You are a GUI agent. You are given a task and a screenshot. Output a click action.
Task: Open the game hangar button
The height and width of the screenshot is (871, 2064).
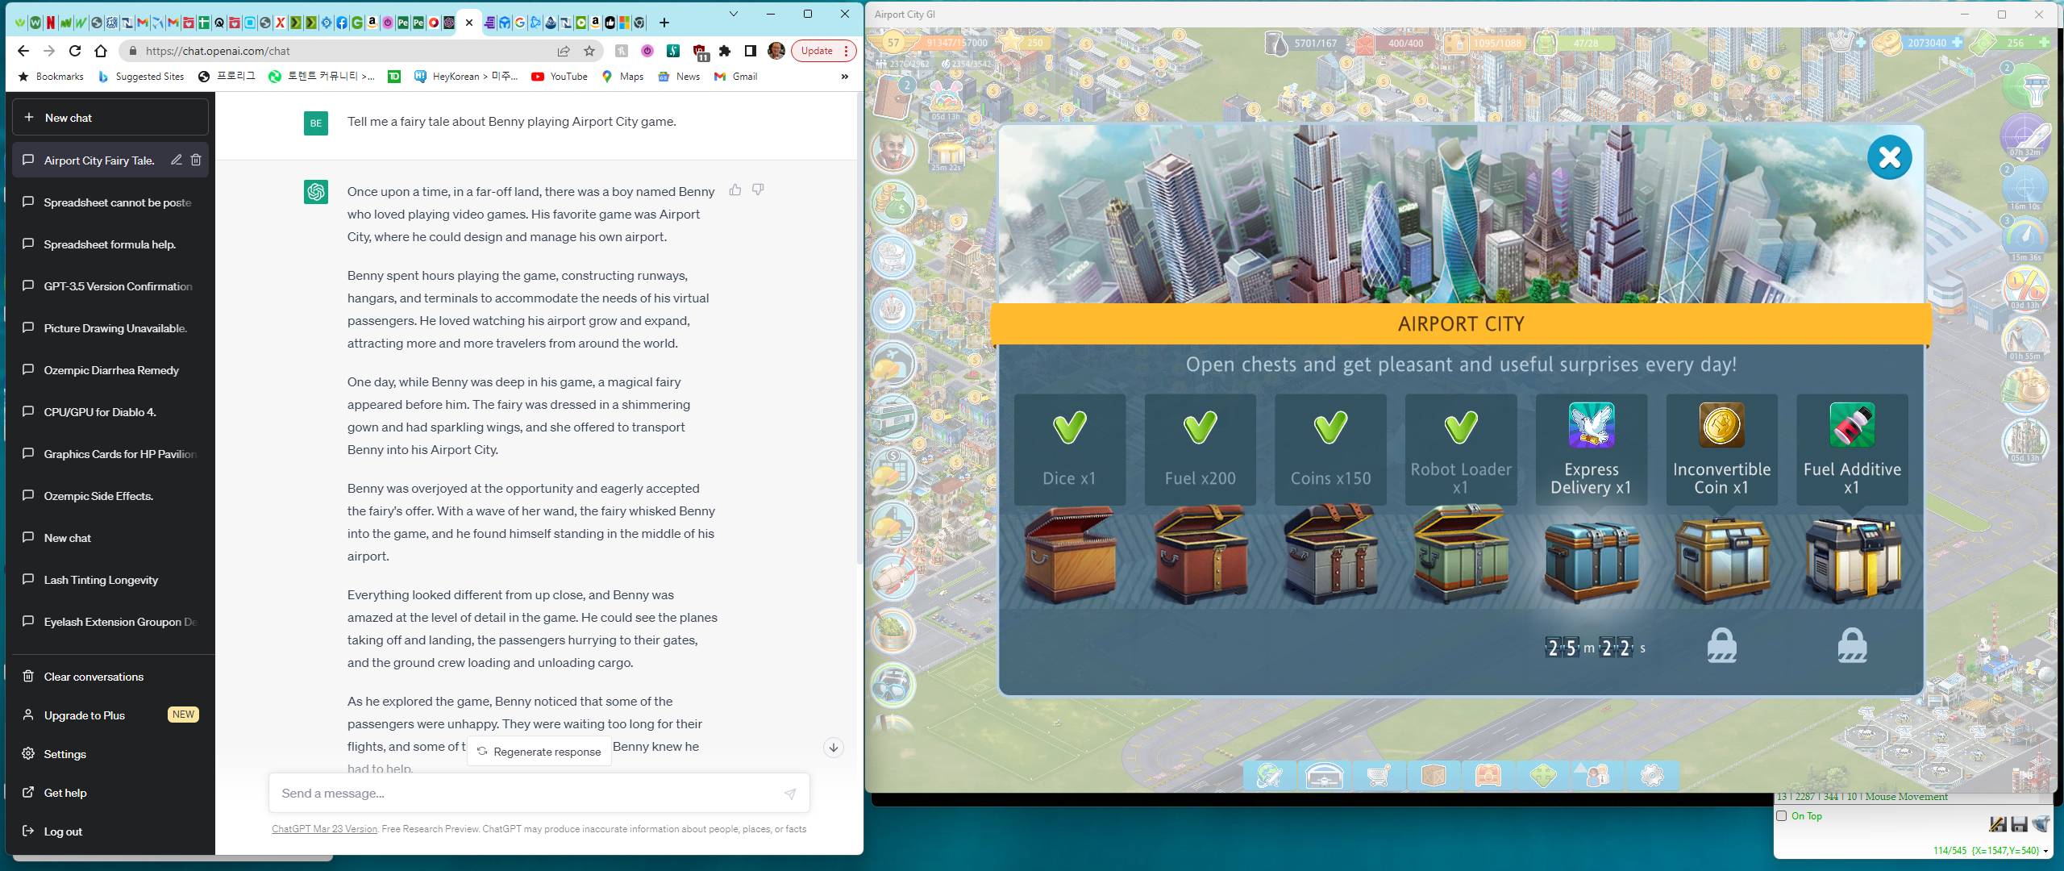(1324, 776)
